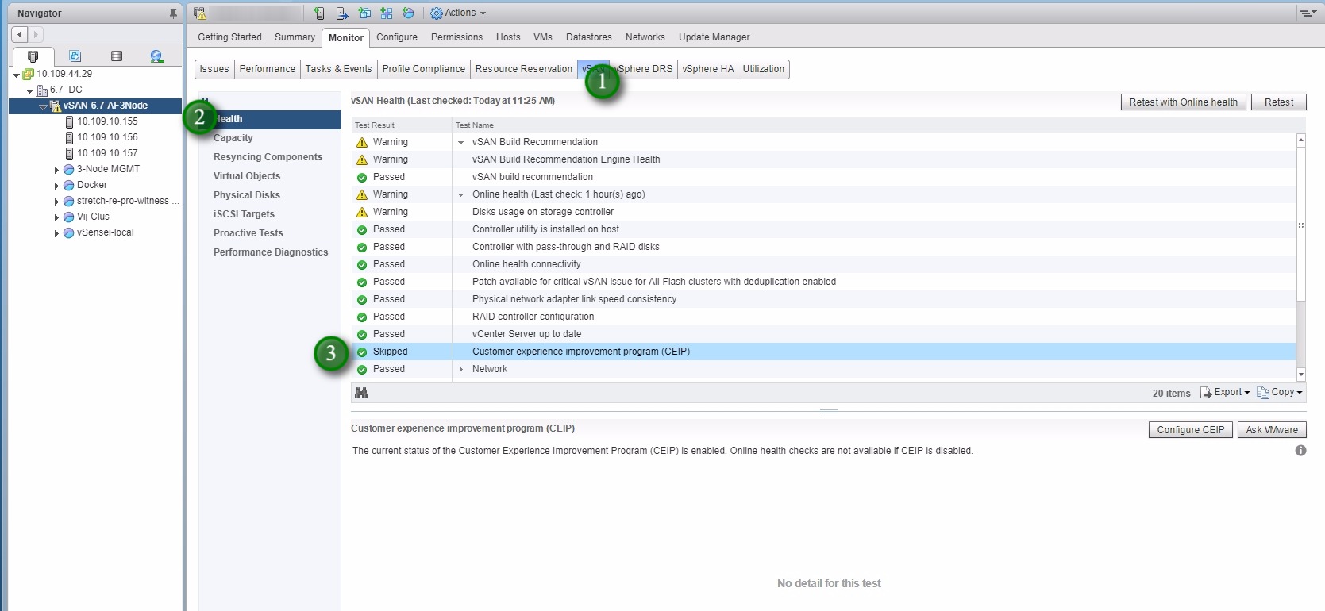Select Physical Disks in the side menu
The image size is (1325, 611).
[x=247, y=195]
